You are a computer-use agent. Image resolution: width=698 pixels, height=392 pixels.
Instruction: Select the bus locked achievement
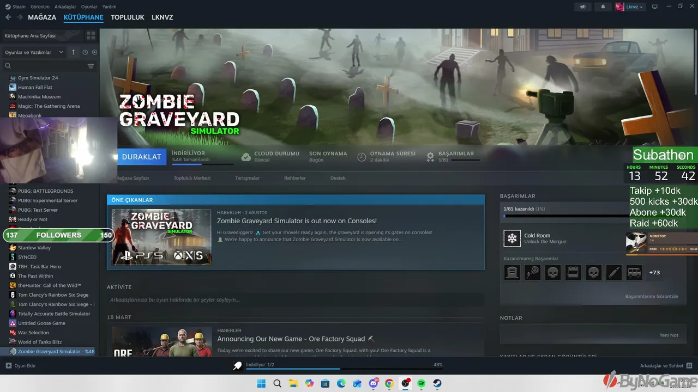tap(634, 272)
